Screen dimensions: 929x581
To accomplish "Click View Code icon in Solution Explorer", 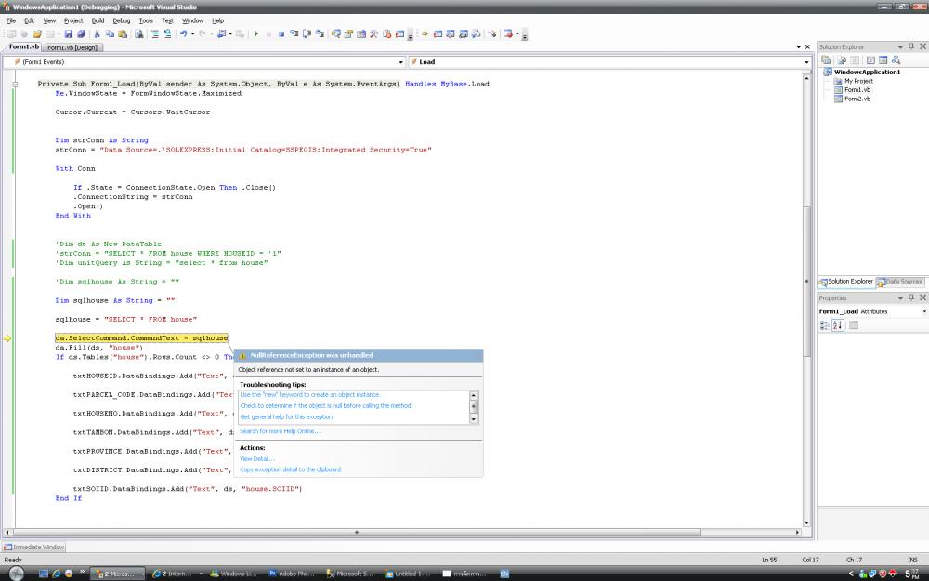I will [x=870, y=59].
